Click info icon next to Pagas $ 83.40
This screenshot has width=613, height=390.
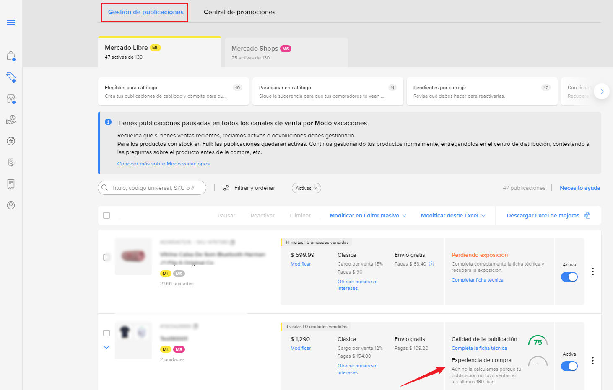(x=431, y=264)
